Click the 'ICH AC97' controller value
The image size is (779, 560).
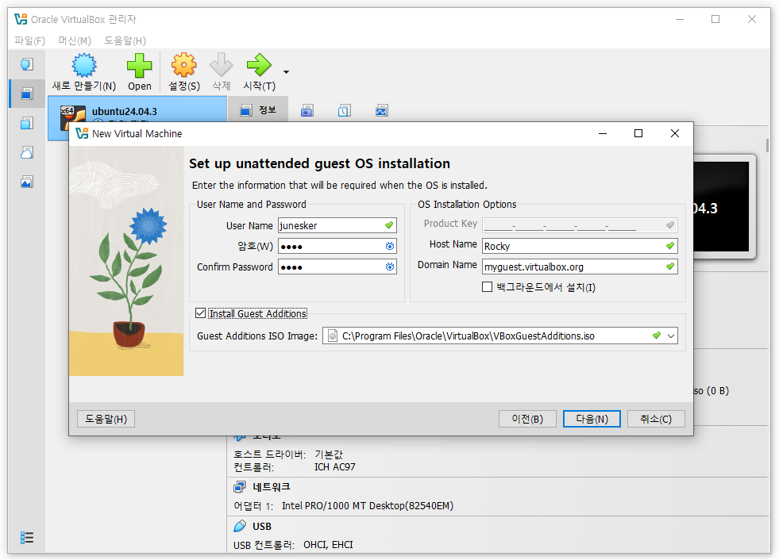point(335,466)
